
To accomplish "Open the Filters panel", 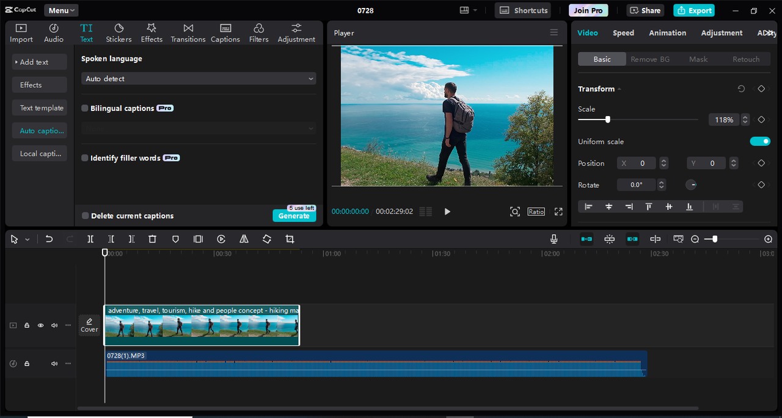I will coord(258,33).
